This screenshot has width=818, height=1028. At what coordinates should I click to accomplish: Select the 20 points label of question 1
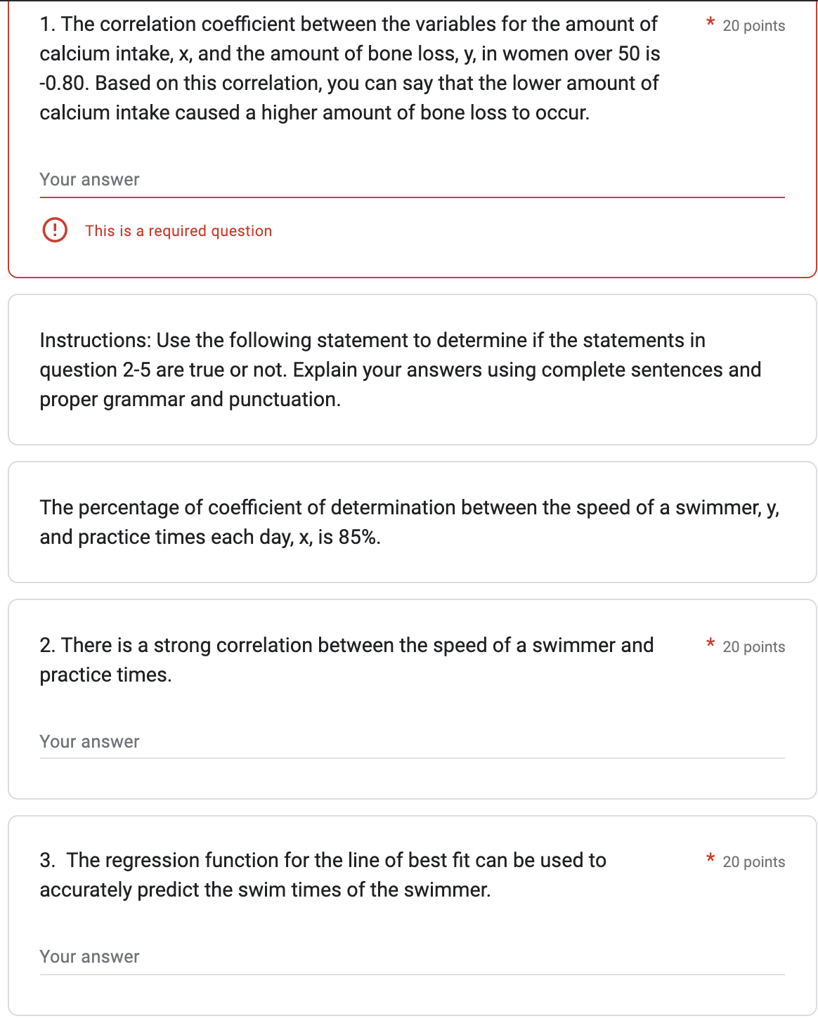(x=754, y=26)
